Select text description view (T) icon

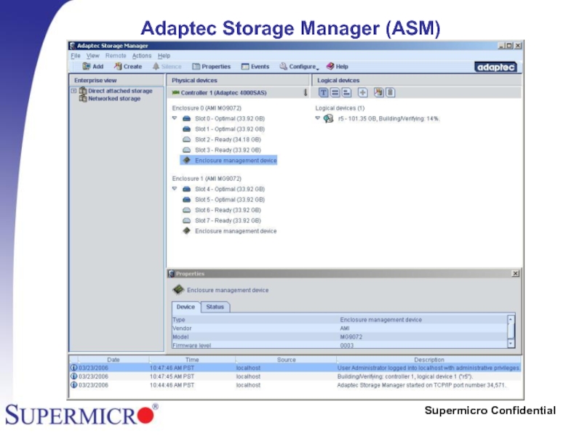[x=323, y=93]
